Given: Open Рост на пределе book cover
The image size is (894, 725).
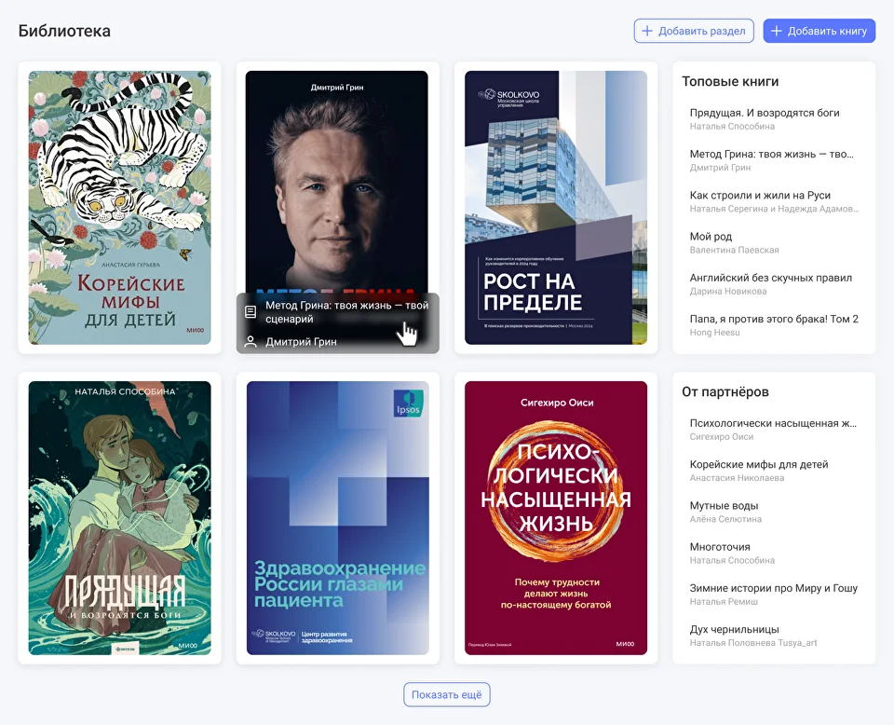Looking at the screenshot, I should tap(555, 208).
